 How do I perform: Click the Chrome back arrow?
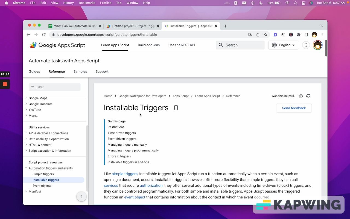point(28,34)
